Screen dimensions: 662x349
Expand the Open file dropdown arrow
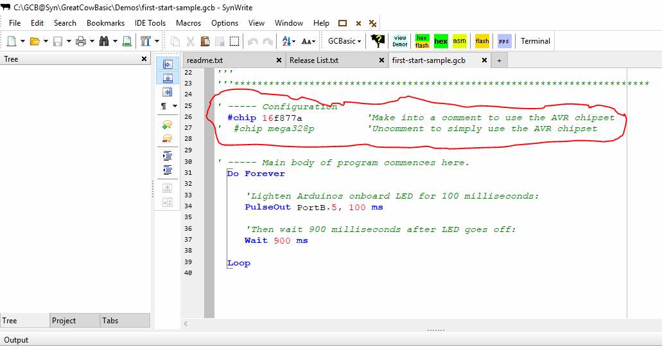[46, 41]
